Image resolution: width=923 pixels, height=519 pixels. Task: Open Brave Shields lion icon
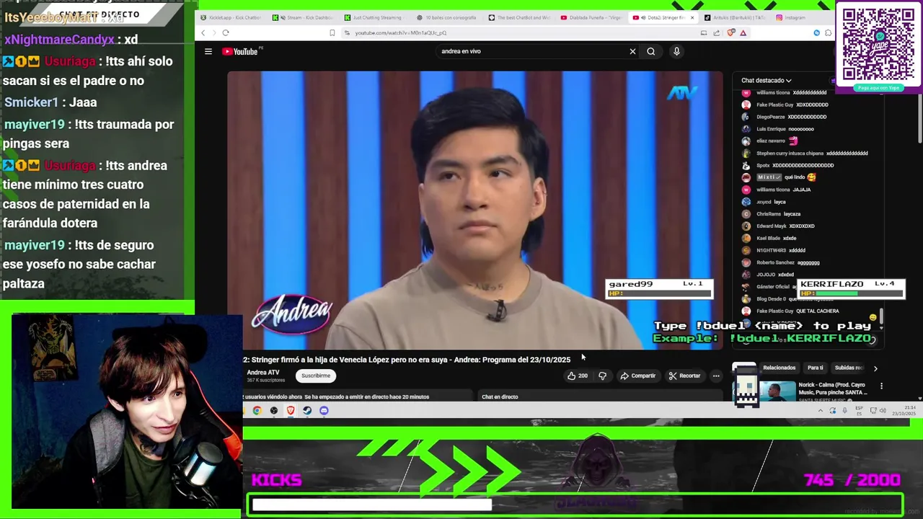click(x=730, y=32)
